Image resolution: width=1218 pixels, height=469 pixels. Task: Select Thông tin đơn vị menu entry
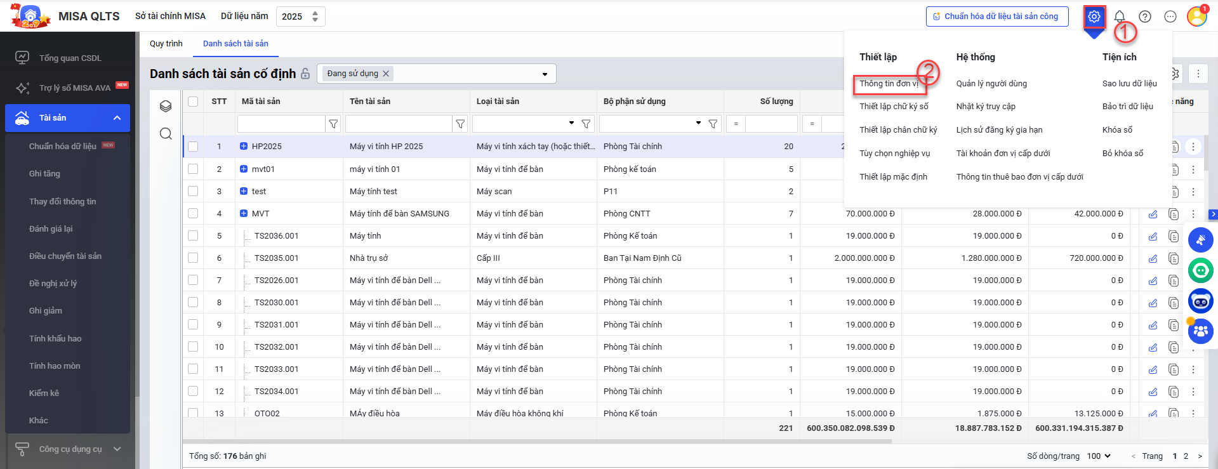click(x=889, y=84)
